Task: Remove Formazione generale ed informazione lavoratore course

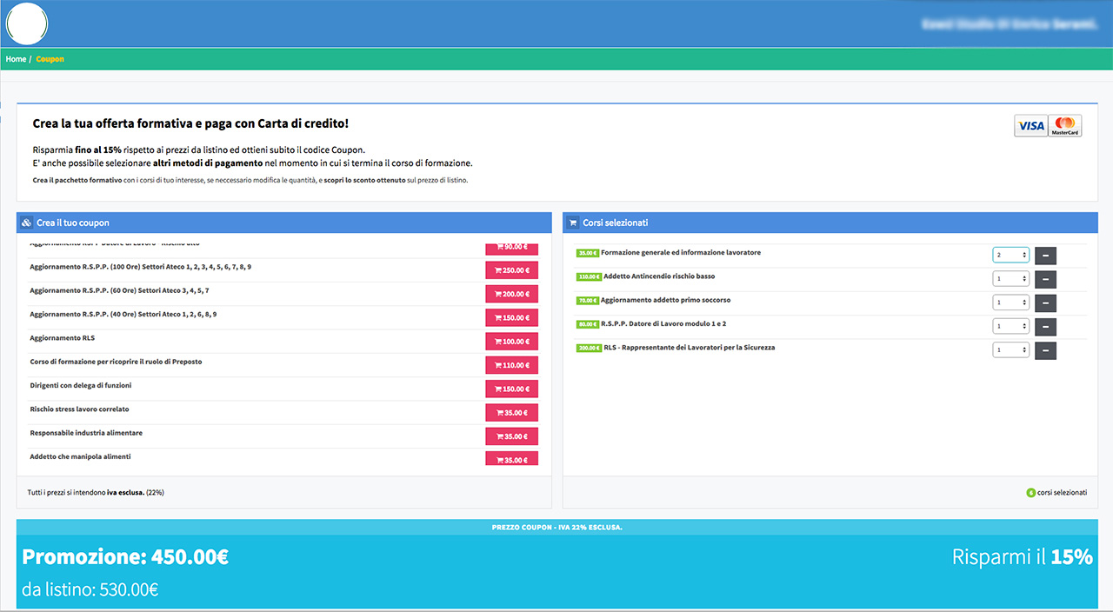Action: tap(1045, 256)
